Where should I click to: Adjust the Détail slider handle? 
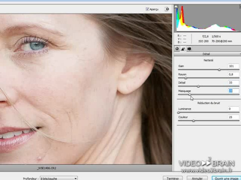click(198, 86)
